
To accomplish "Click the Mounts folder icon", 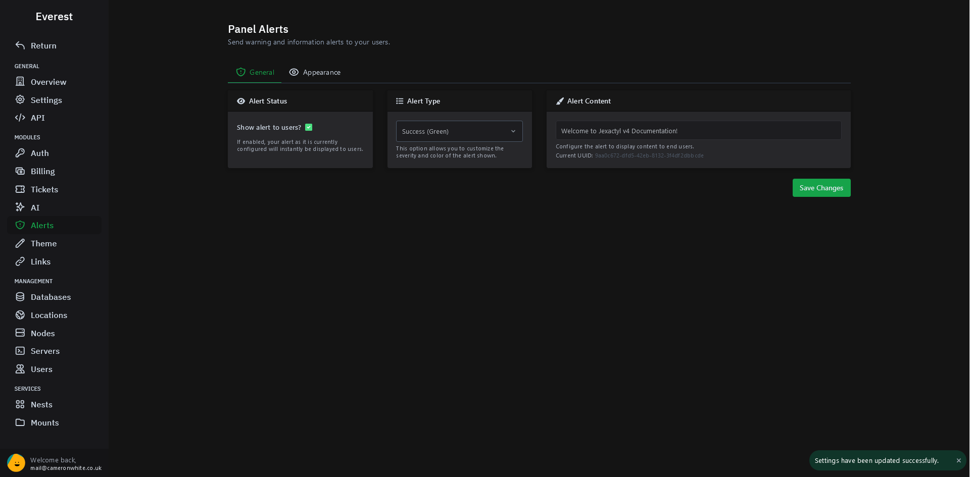I will coord(20,422).
